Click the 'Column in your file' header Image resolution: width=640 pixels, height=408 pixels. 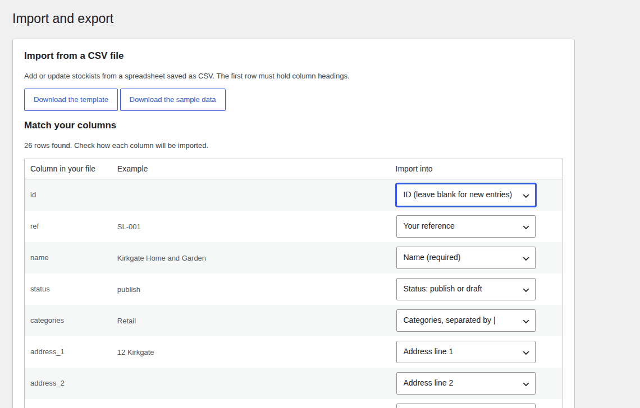[63, 169]
